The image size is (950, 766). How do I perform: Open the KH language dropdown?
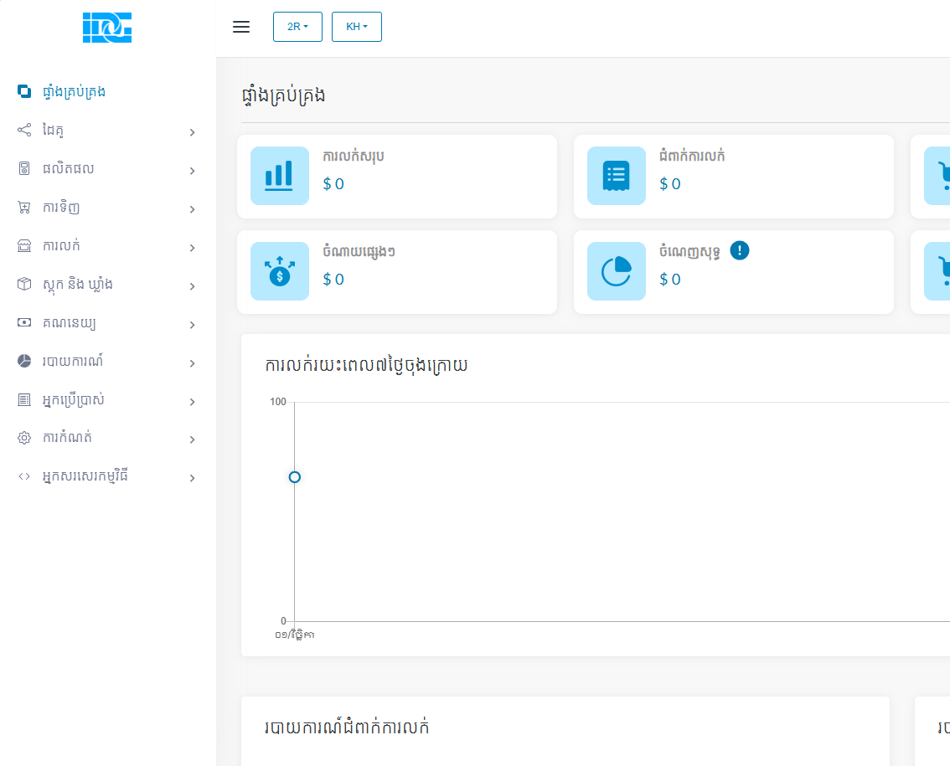pyautogui.click(x=357, y=27)
